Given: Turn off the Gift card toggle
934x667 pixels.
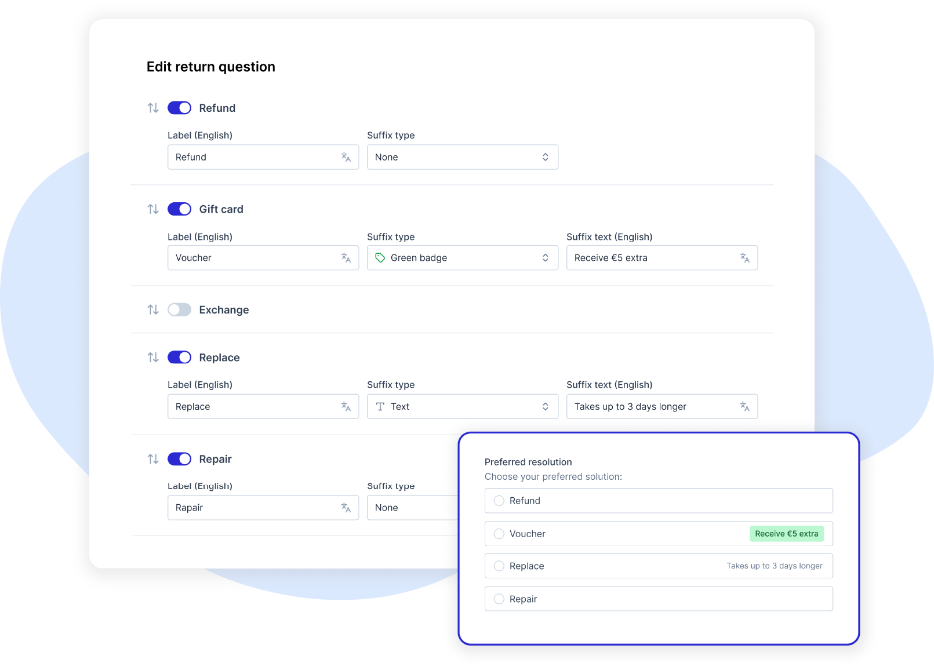Looking at the screenshot, I should [x=180, y=209].
